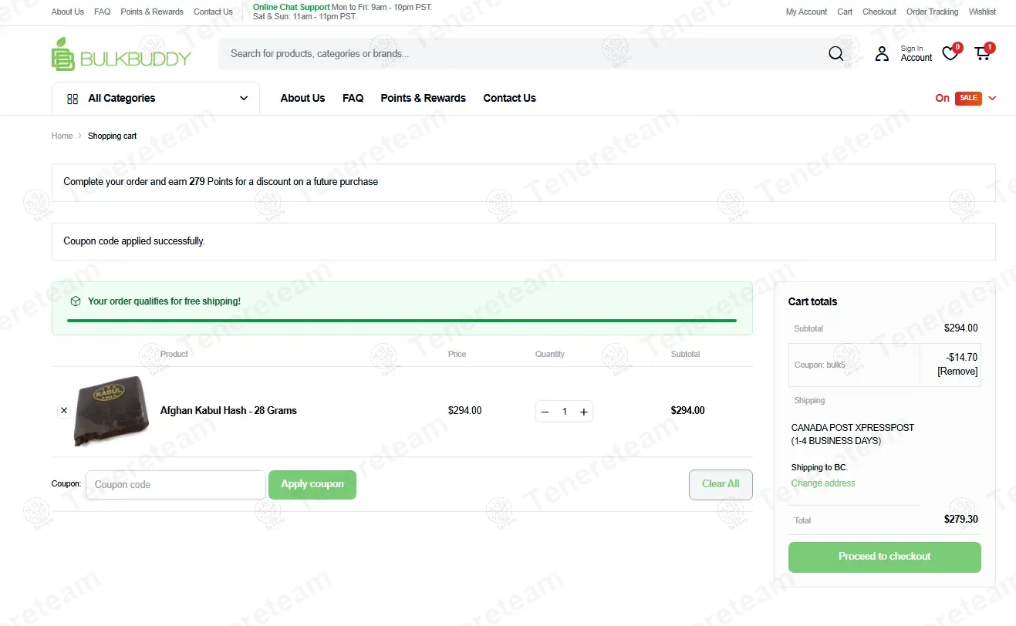The height and width of the screenshot is (626, 1016).
Task: Click the Clear All button
Action: click(720, 484)
